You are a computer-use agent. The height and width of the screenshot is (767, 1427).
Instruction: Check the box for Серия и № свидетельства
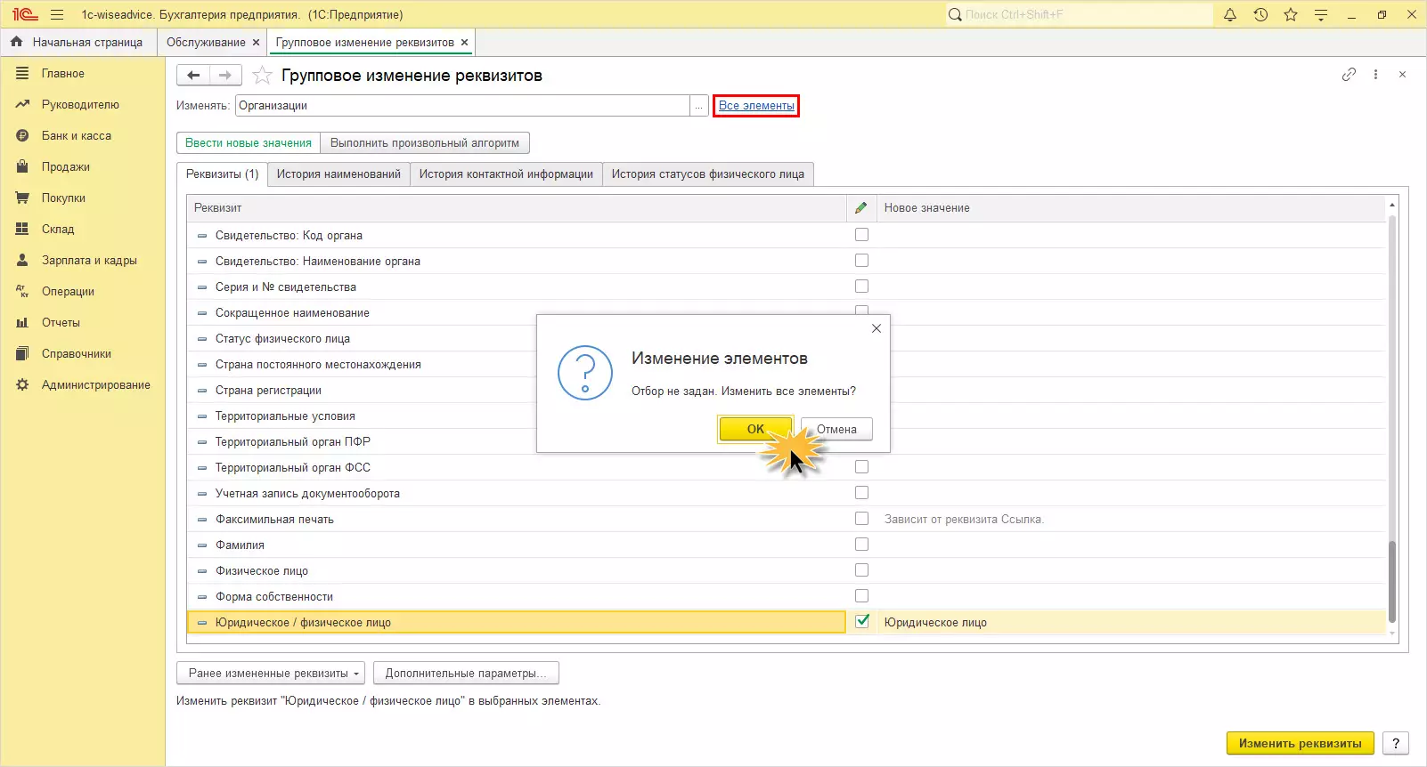pyautogui.click(x=861, y=287)
